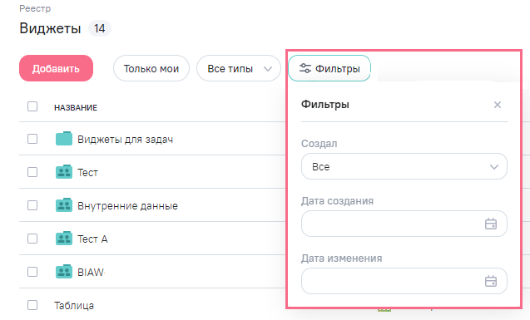530x320 pixels.
Task: Click the Внутренние данные shared folder icon
Action: [x=64, y=205]
